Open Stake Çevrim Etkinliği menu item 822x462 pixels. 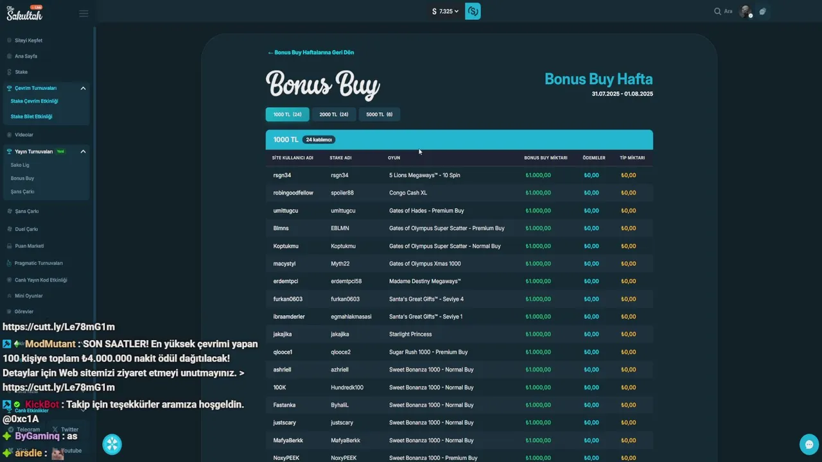35,101
